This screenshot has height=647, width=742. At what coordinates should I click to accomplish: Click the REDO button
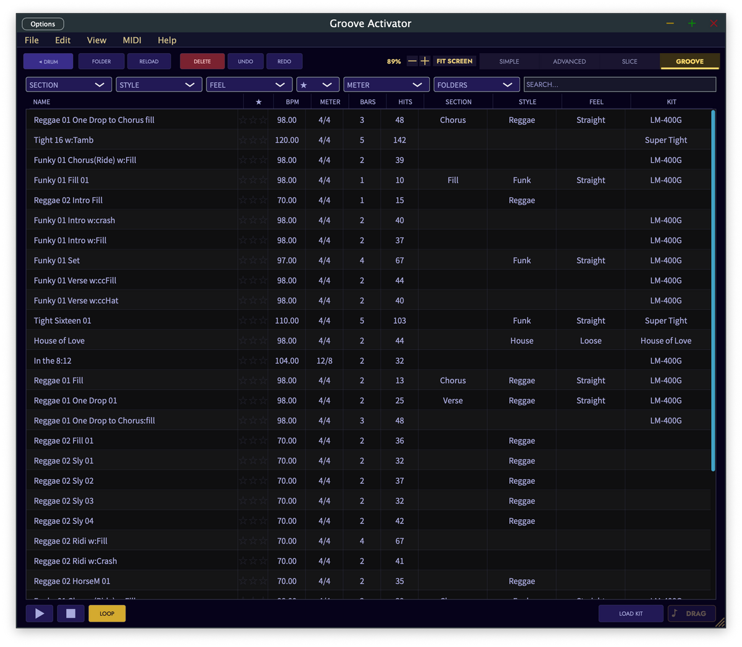284,61
